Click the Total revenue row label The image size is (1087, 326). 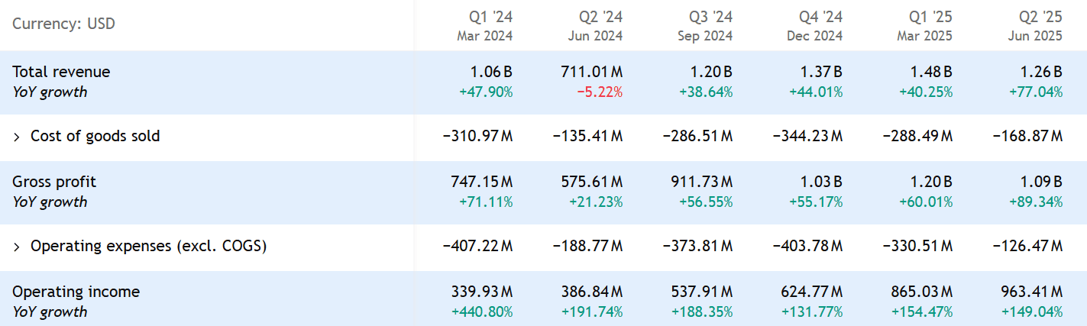point(61,72)
